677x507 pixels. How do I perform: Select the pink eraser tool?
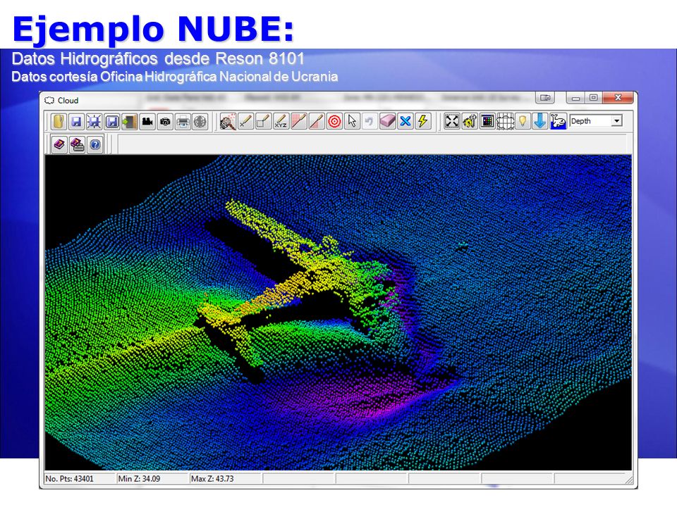387,122
